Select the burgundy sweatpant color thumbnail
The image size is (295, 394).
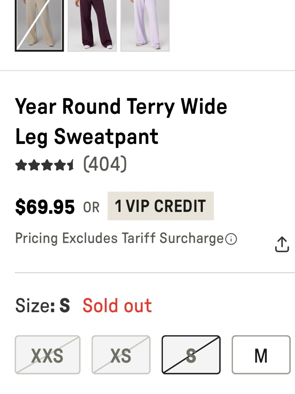click(92, 25)
